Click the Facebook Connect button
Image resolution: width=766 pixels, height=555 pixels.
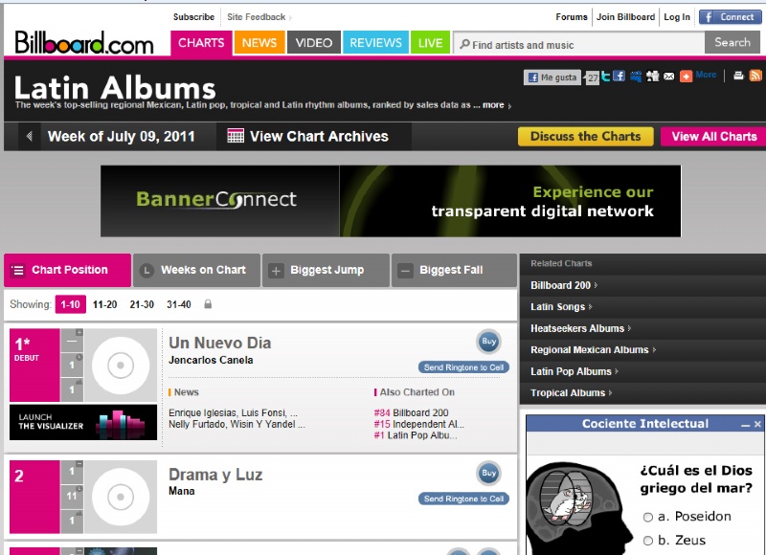[x=730, y=17]
